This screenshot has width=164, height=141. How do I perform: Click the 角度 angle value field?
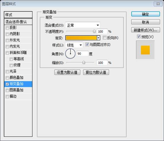click(x=82, y=54)
